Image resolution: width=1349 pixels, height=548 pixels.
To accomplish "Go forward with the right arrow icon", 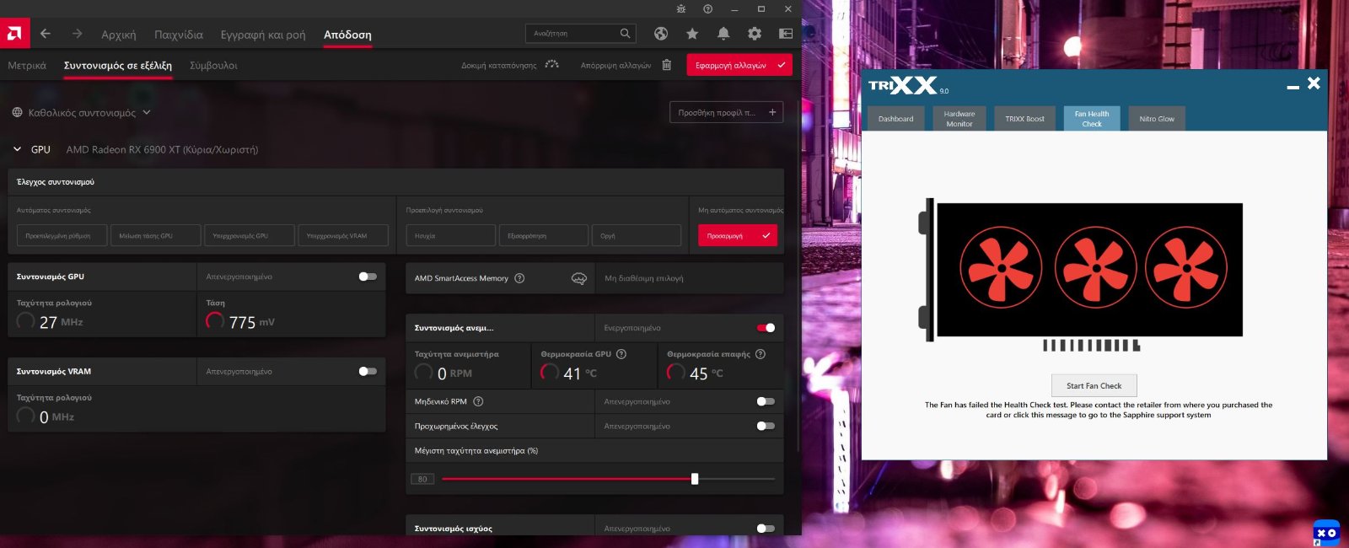I will (77, 34).
